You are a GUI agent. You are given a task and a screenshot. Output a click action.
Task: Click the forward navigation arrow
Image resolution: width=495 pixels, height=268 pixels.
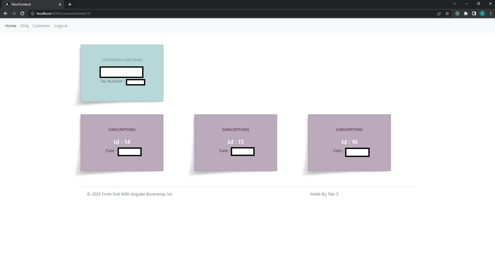point(14,13)
